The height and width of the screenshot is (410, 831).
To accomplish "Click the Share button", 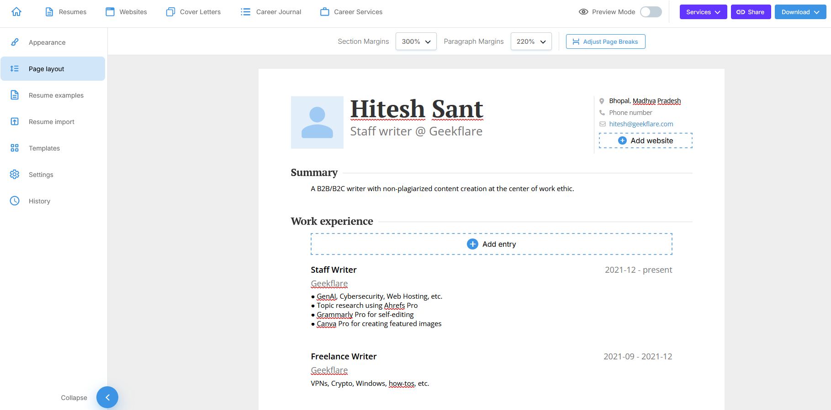I will coord(751,12).
